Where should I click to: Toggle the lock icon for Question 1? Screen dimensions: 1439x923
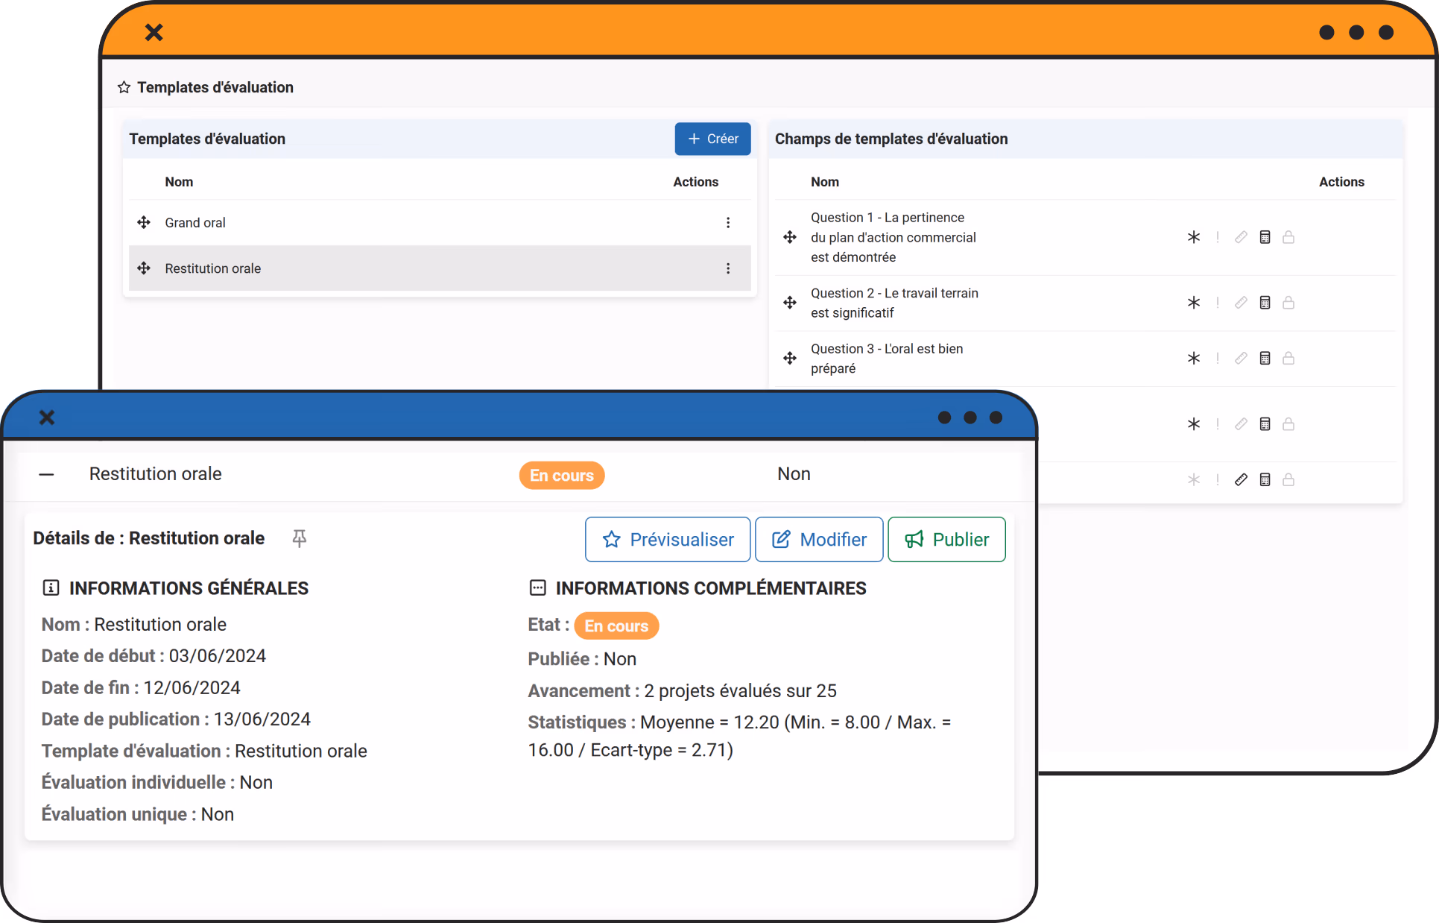(1288, 237)
